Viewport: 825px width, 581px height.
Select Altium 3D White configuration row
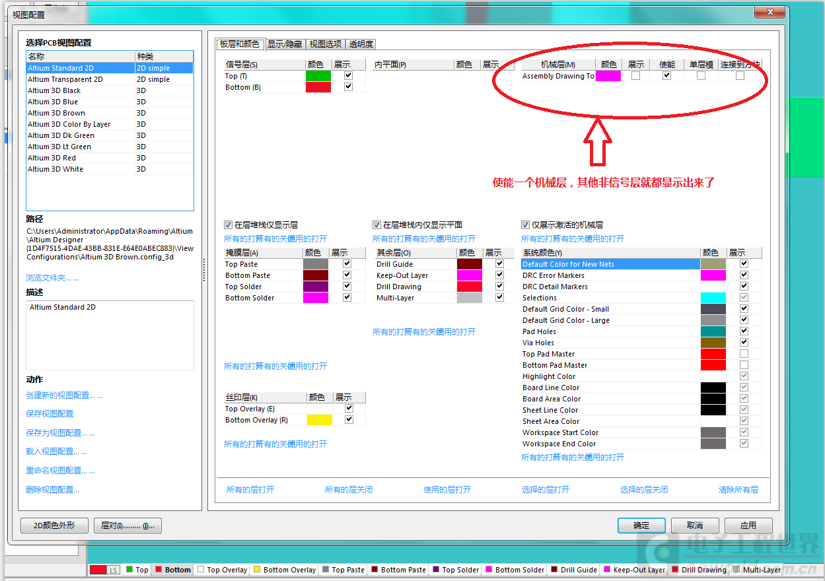click(x=110, y=169)
